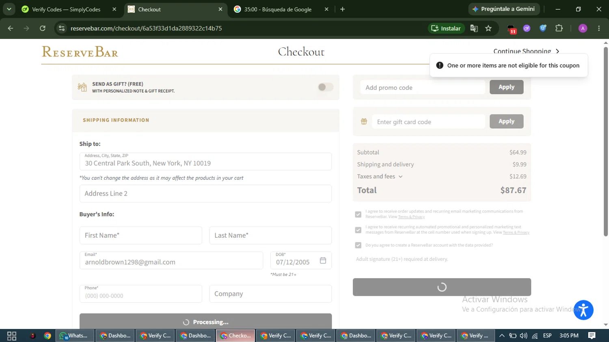
Task: Click the Email field
Action: click(x=171, y=260)
